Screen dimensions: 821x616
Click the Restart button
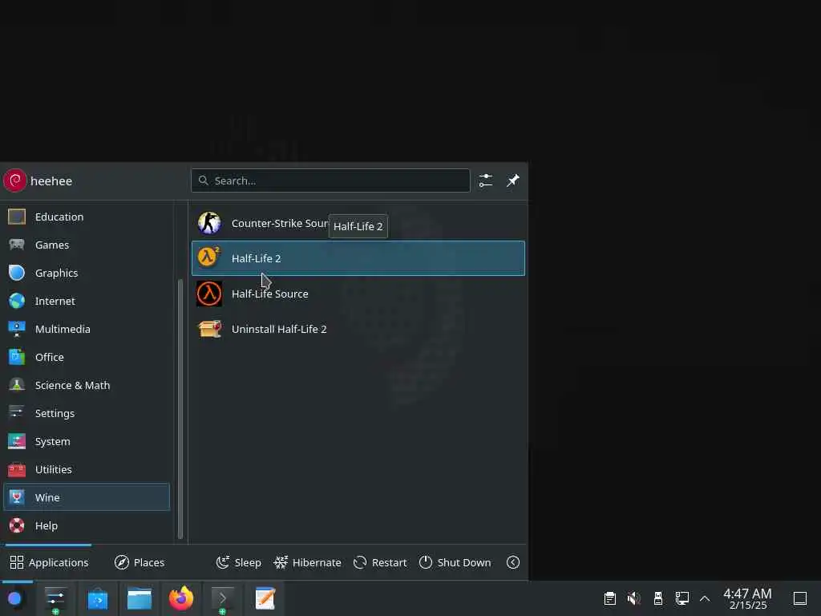coord(380,562)
